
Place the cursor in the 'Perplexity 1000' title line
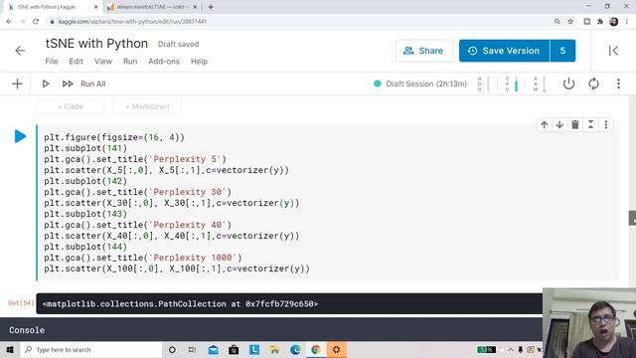pyautogui.click(x=143, y=258)
